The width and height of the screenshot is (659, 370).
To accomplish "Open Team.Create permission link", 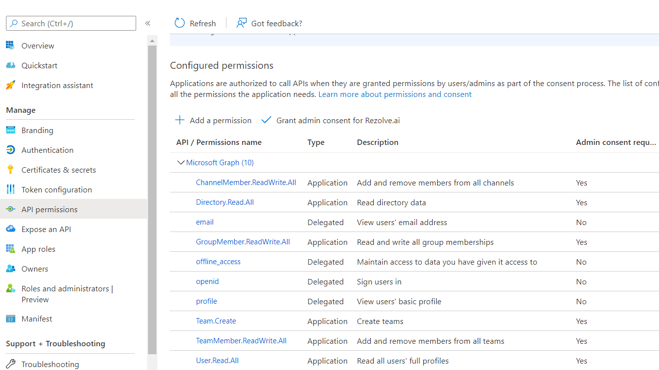I will tap(216, 321).
